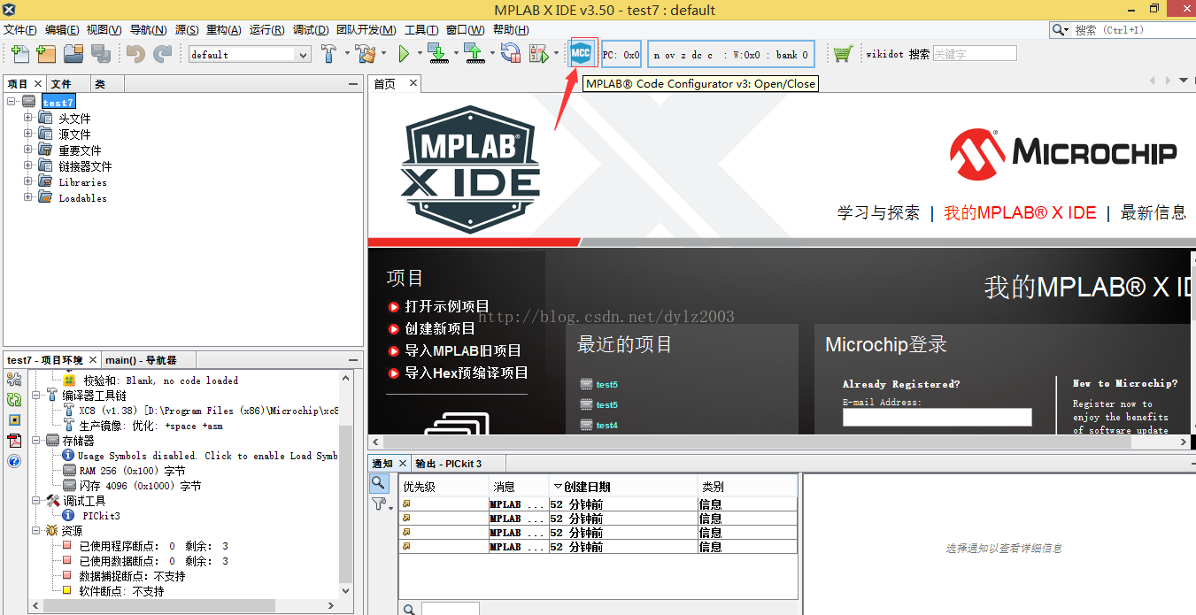Click the 导入MPLAB旧项目 link

pyautogui.click(x=463, y=350)
